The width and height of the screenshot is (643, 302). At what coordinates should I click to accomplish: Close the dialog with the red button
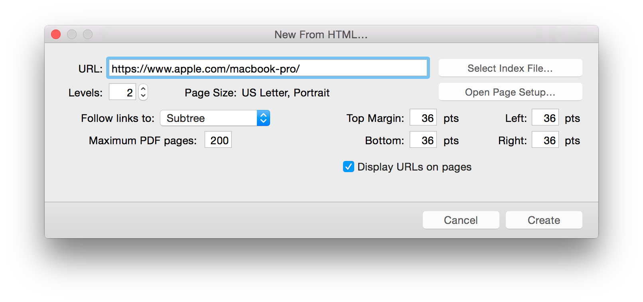click(56, 35)
